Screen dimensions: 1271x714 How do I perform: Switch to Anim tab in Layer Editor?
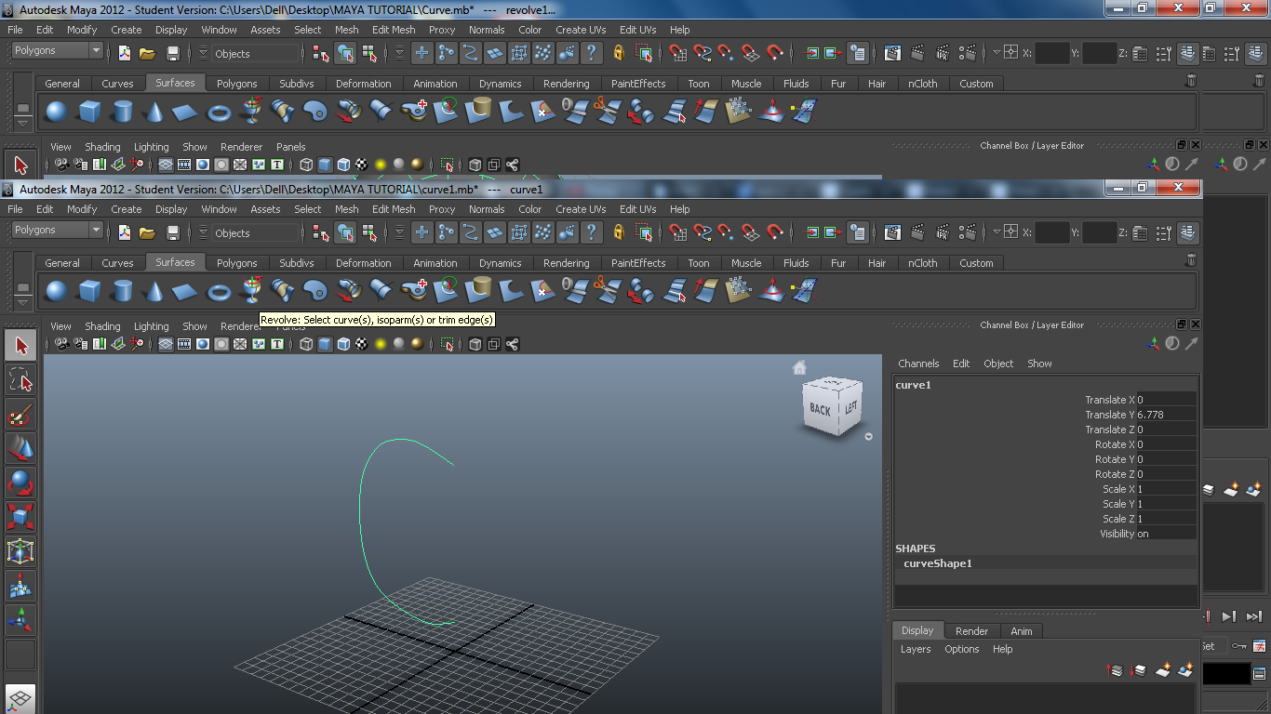[1022, 631]
